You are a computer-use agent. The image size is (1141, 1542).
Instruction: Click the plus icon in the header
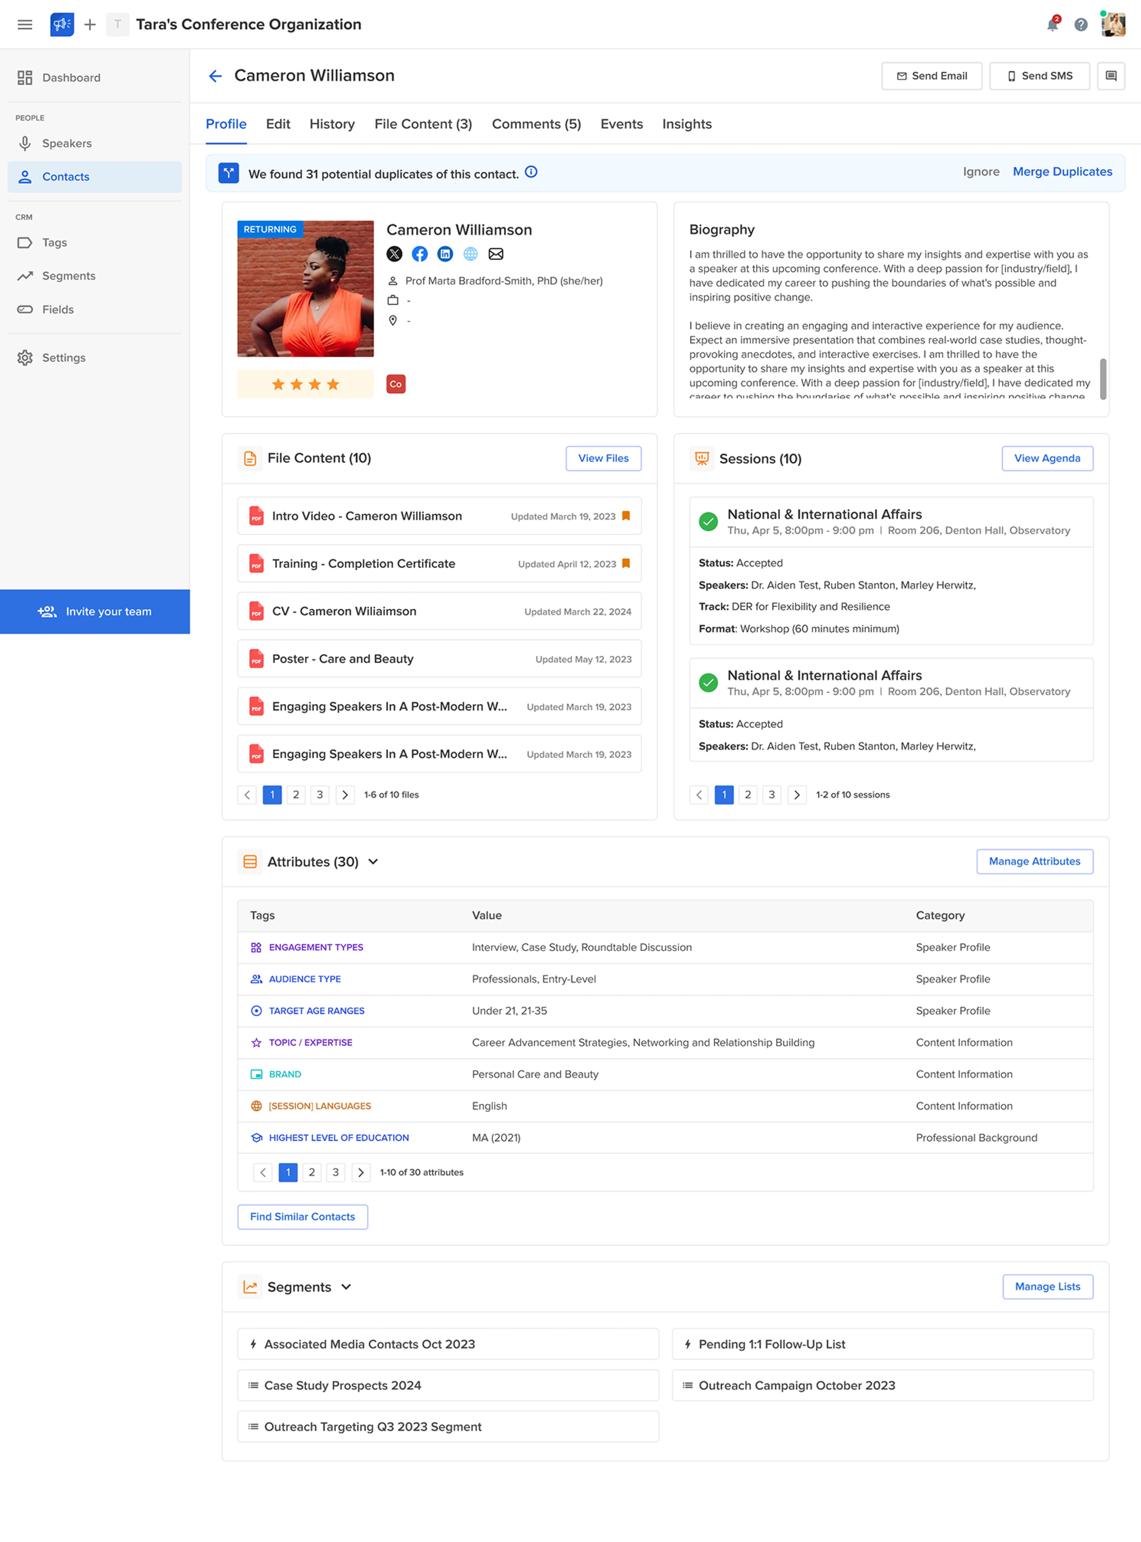[90, 25]
